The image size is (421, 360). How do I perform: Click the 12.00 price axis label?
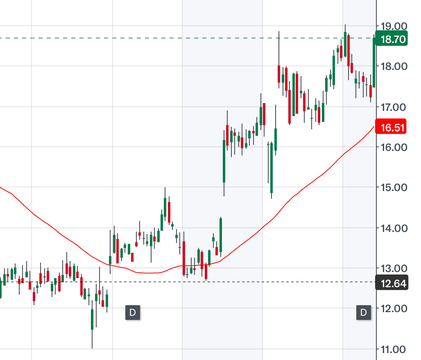pyautogui.click(x=394, y=308)
